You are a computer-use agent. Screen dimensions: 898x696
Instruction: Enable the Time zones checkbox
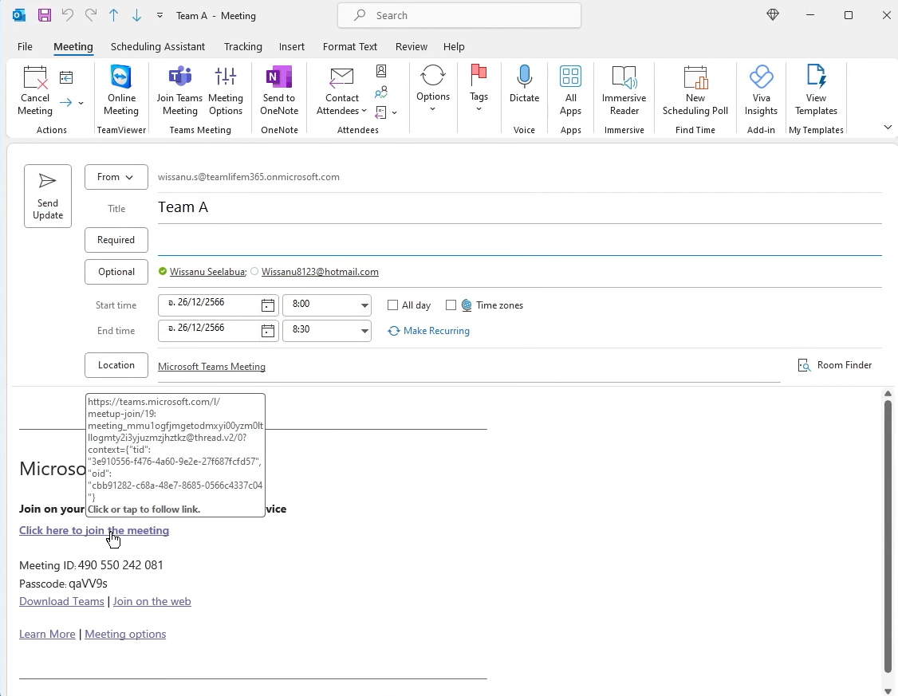coord(451,305)
